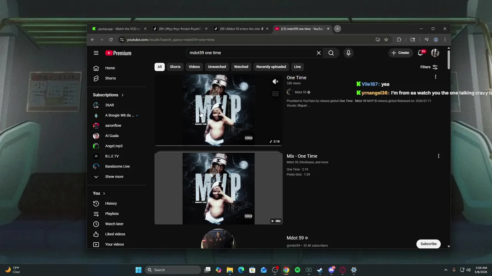Image resolution: width=492 pixels, height=276 pixels.
Task: Toggle closed captions on the video preview
Action: click(275, 94)
